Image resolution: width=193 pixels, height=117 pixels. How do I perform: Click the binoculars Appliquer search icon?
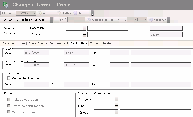click(89, 20)
